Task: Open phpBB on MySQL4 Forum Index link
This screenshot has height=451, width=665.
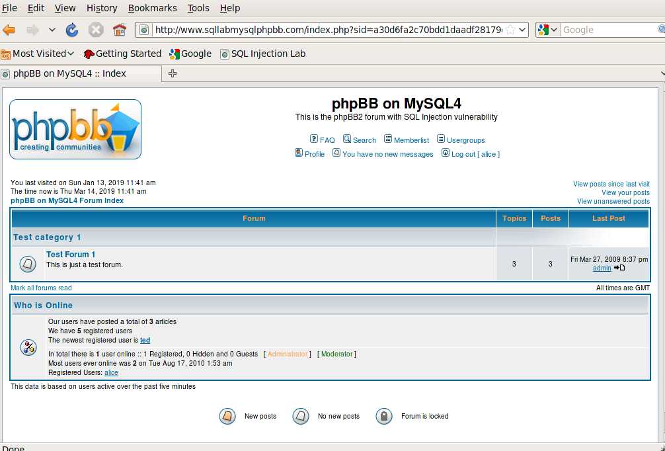Action: pos(67,200)
